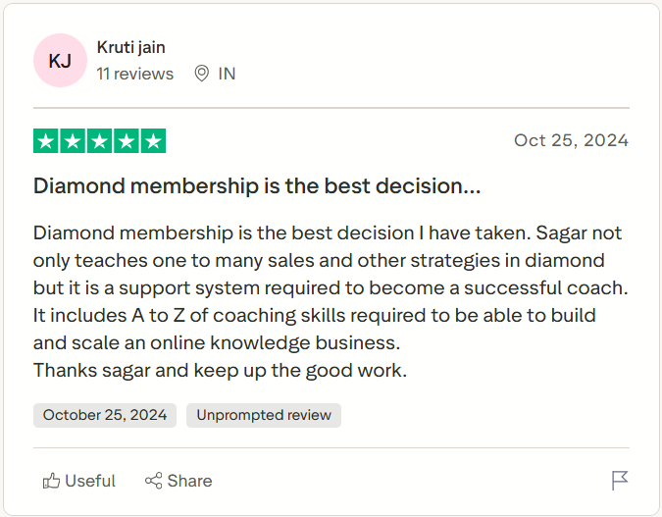Click the fifth green rating star
Viewport: 662px width, 517px height.
point(153,141)
